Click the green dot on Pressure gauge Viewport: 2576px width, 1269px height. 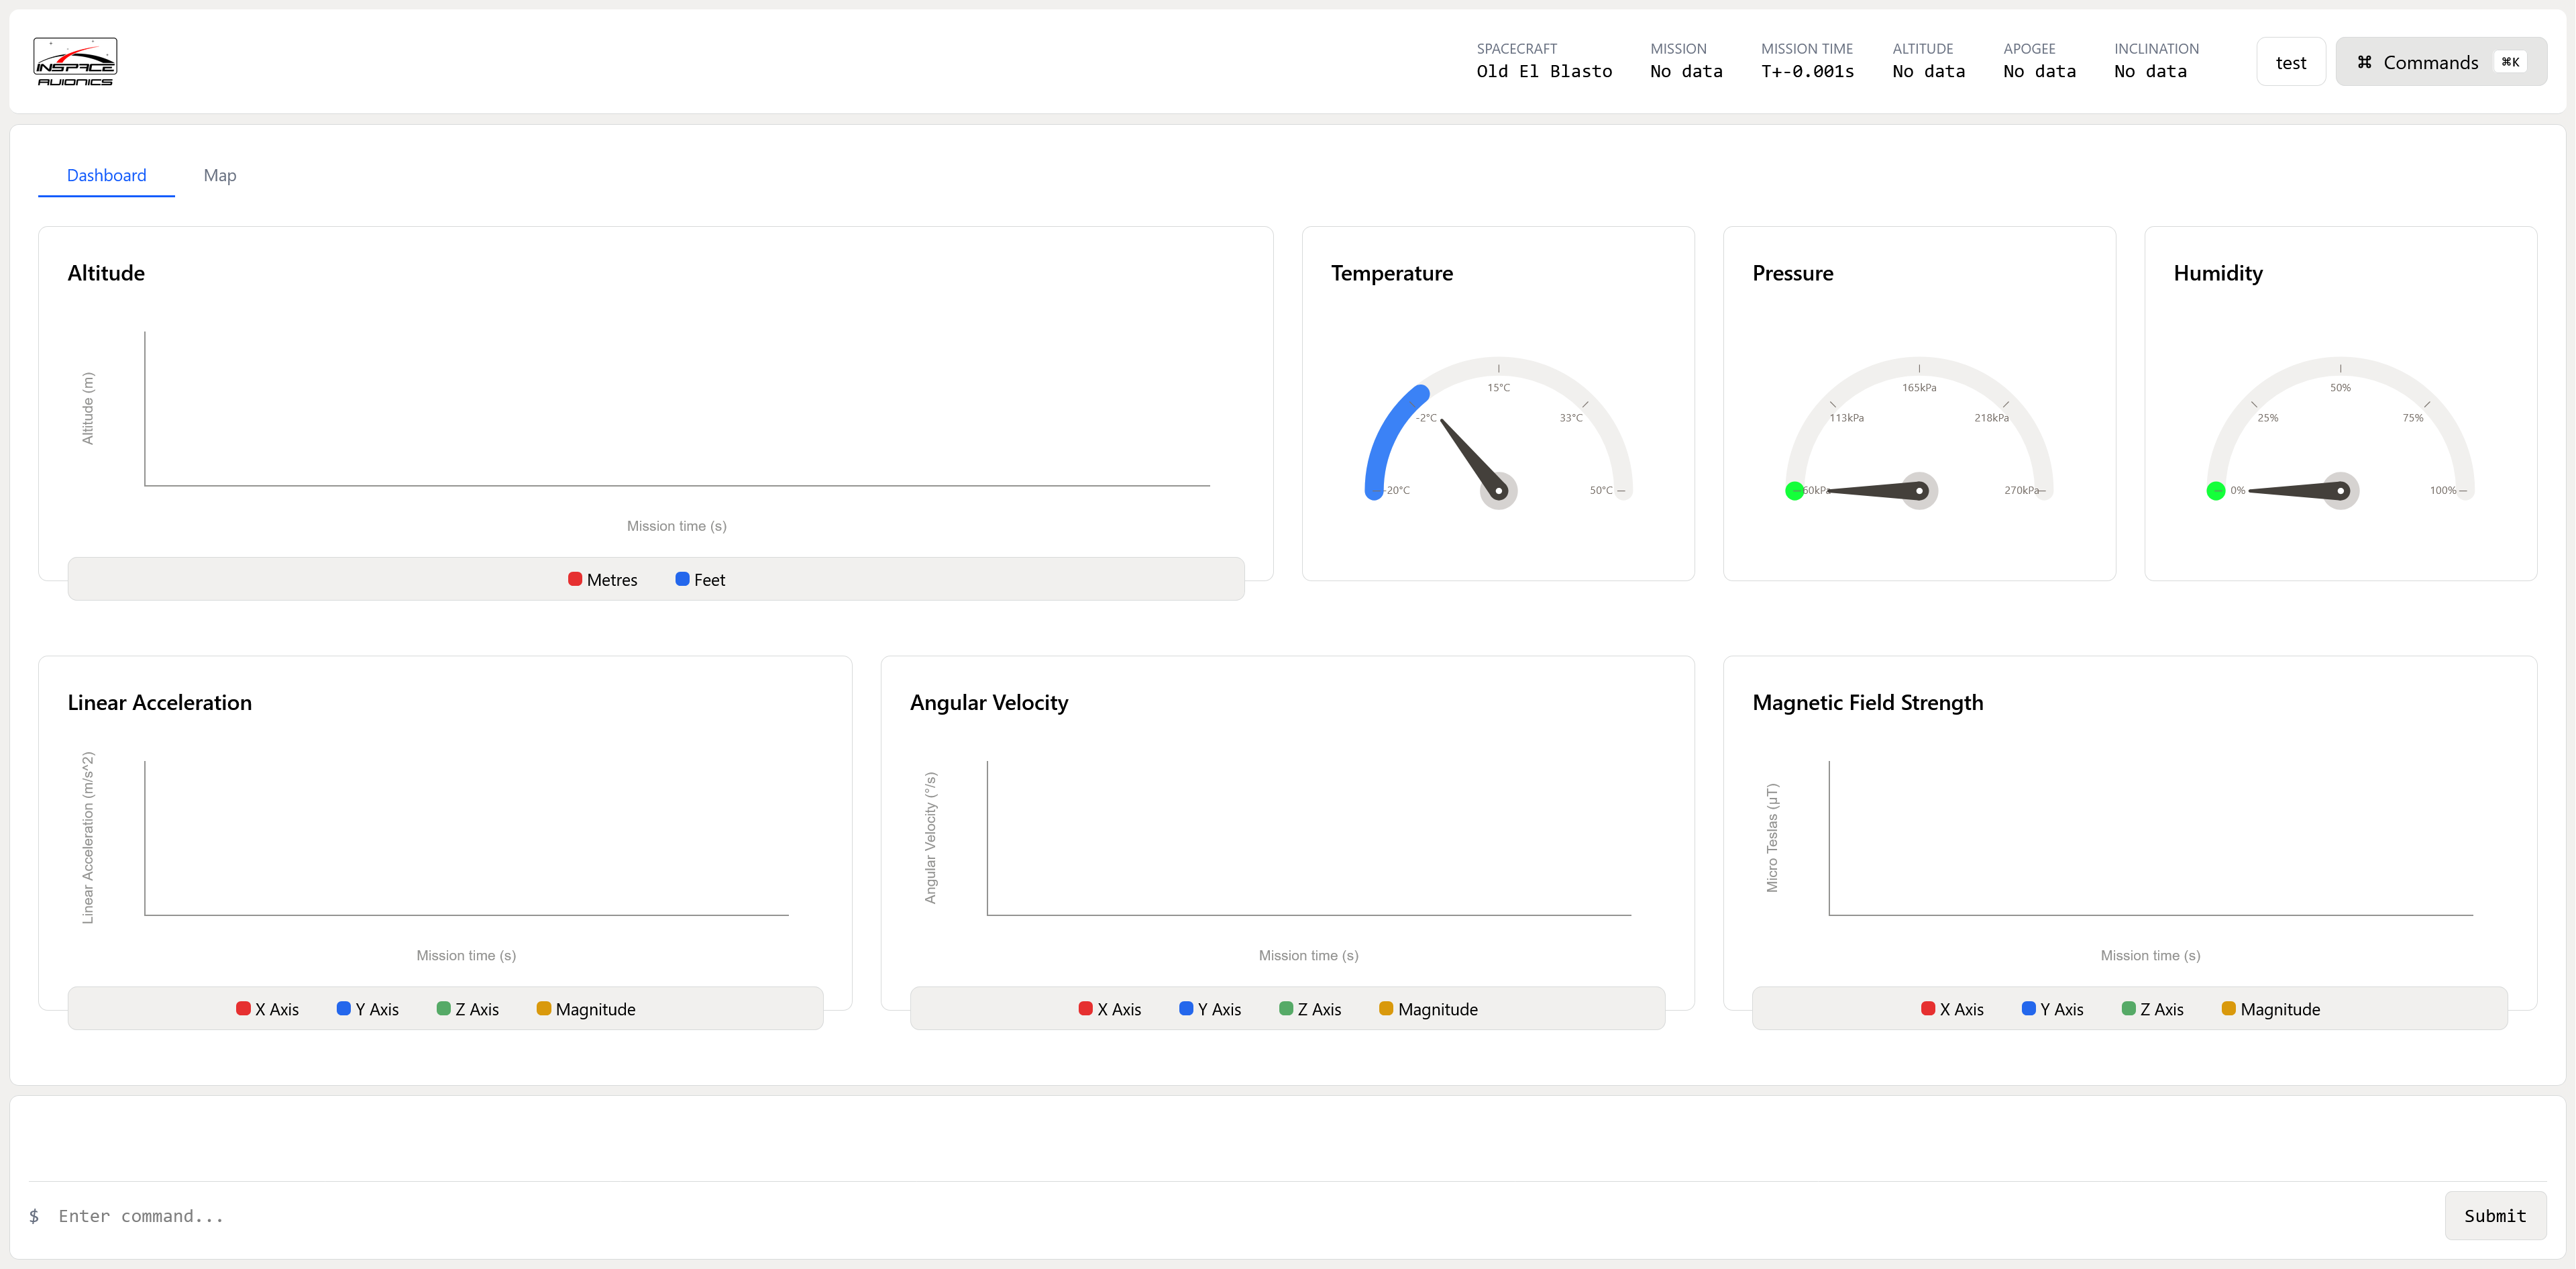1795,491
